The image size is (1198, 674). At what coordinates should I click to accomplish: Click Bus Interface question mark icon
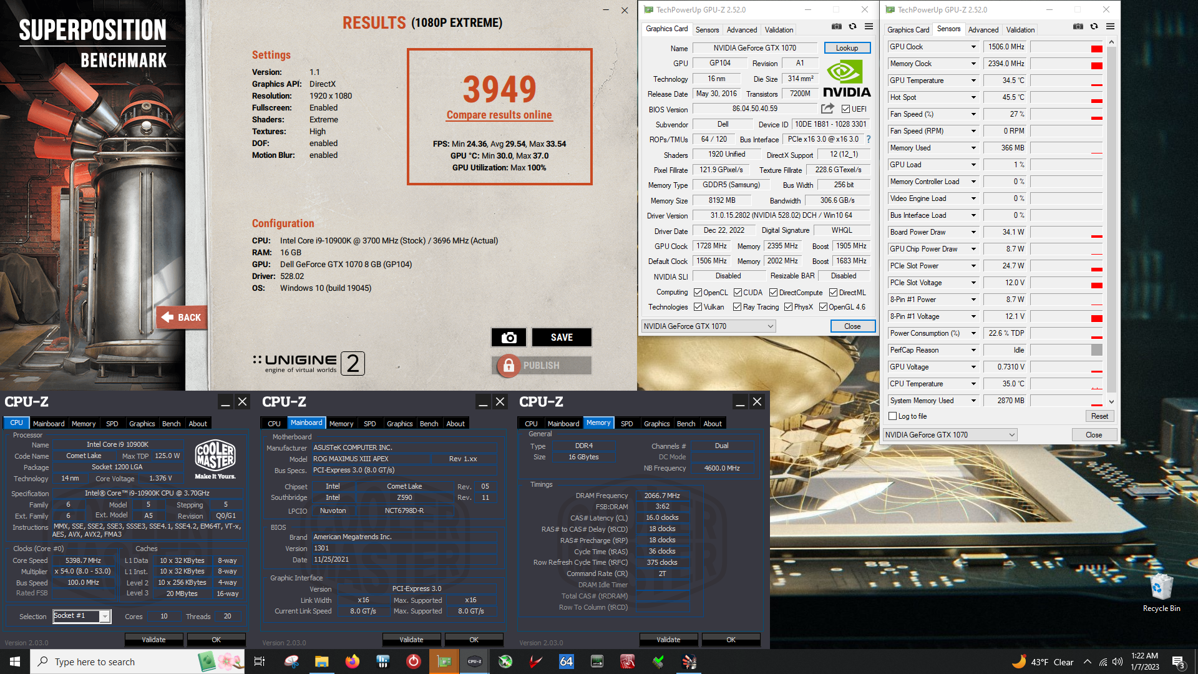pos(869,139)
